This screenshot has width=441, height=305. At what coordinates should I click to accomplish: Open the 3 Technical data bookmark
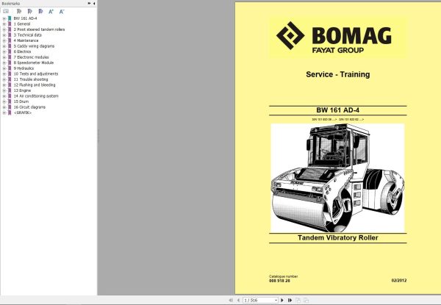tap(28, 35)
